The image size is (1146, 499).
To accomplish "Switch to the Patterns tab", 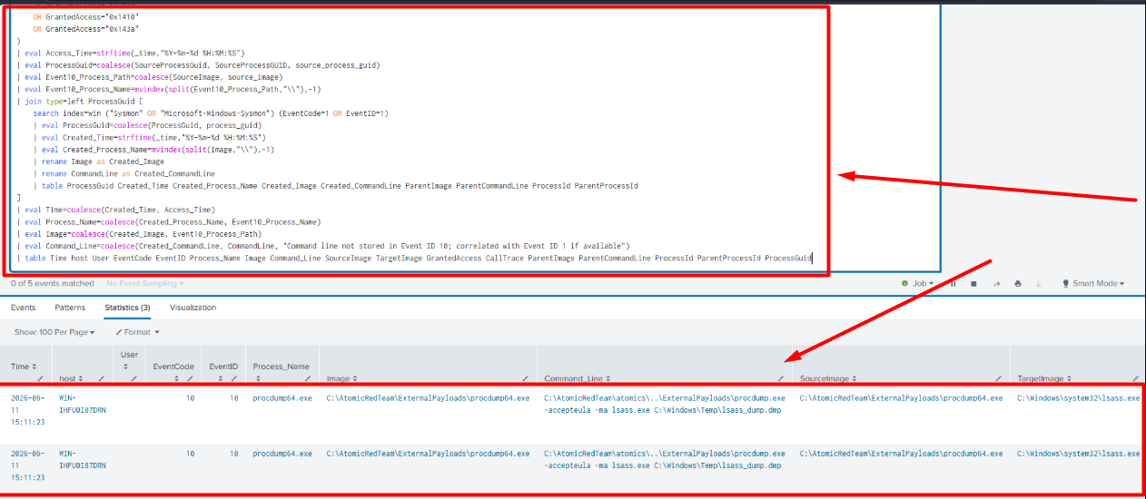I will coord(70,308).
